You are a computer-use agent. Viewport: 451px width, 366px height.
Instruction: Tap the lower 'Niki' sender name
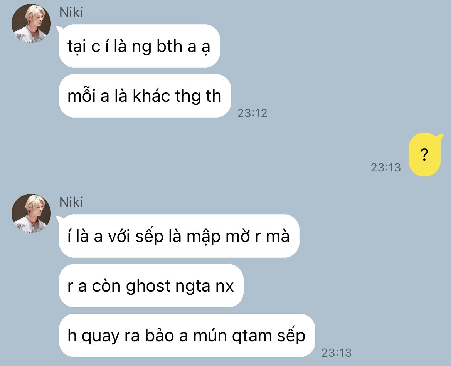point(71,202)
